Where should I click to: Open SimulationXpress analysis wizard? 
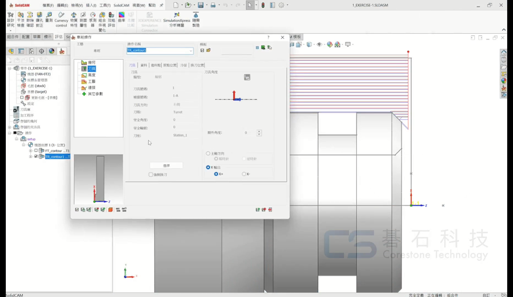tap(177, 15)
